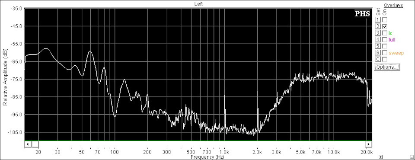415x160 pixels.
Task: Click the Set 4 button beside full
Action: click(x=378, y=39)
